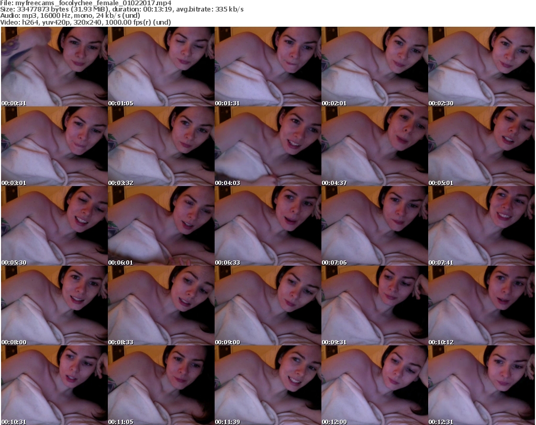Pick the 00:05:30 preview frame
The image size is (536, 425).
(x=54, y=226)
